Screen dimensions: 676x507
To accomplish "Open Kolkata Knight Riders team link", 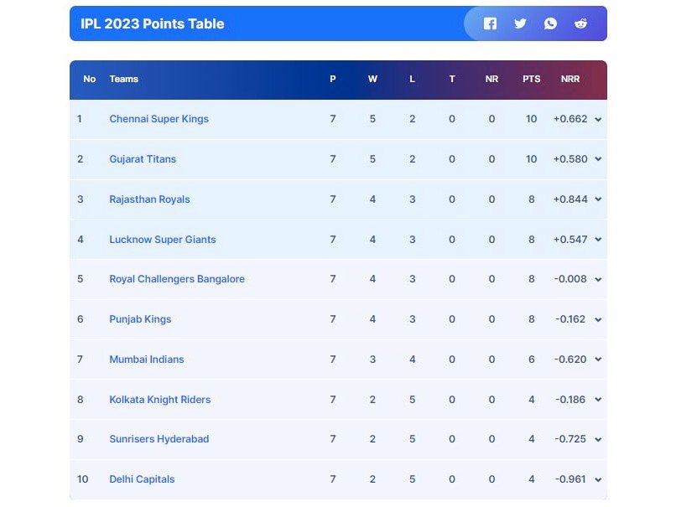I will 159,400.
